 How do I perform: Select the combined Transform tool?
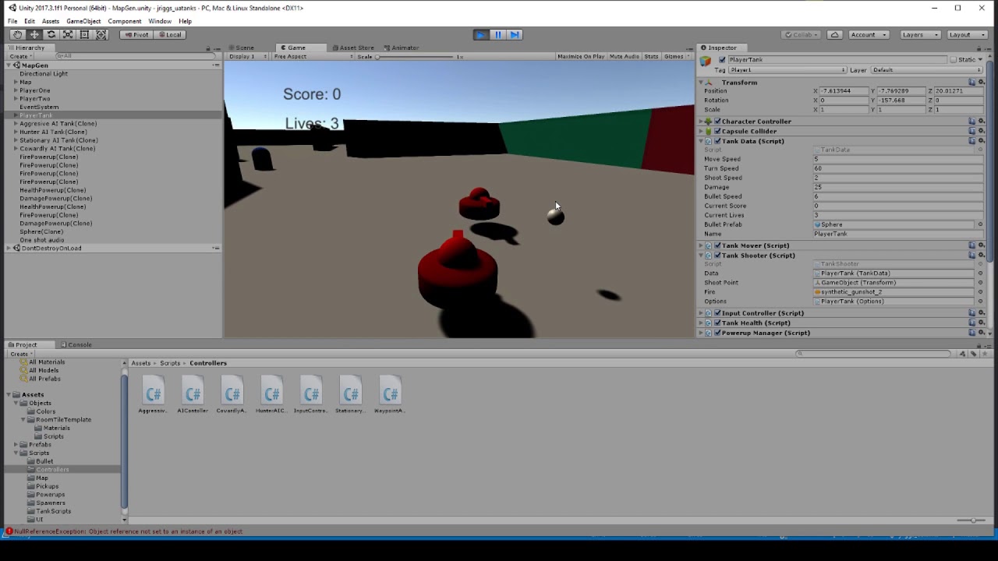101,34
